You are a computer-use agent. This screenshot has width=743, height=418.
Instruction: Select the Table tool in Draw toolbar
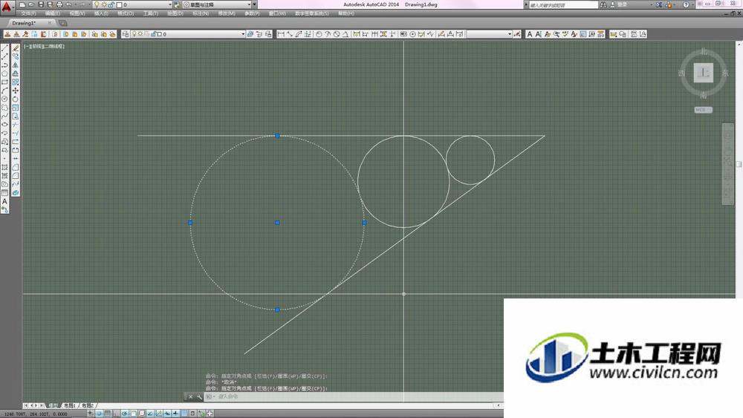(x=4, y=193)
